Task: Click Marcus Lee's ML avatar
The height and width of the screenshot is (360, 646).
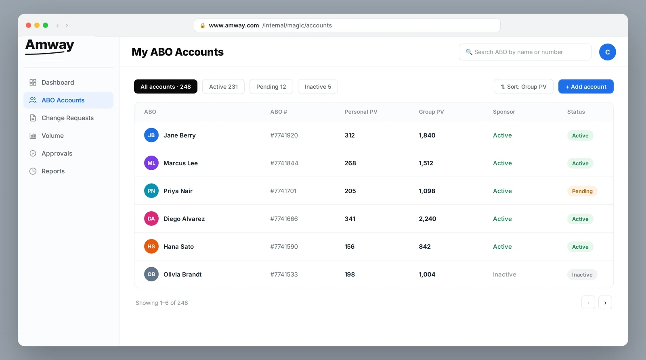Action: 151,163
